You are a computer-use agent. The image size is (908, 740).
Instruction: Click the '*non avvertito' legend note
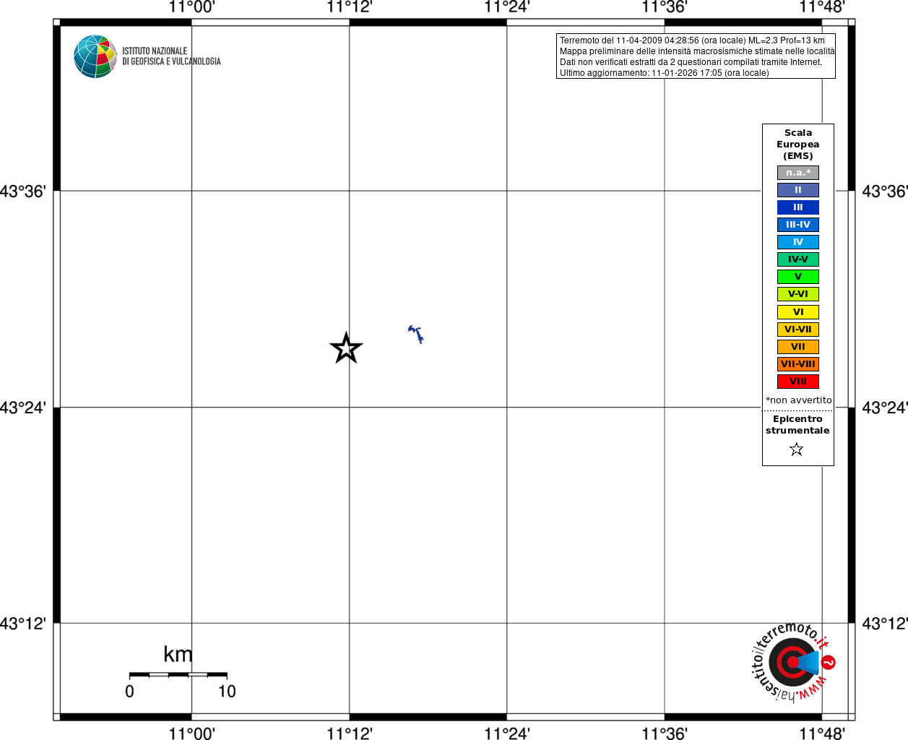[798, 400]
